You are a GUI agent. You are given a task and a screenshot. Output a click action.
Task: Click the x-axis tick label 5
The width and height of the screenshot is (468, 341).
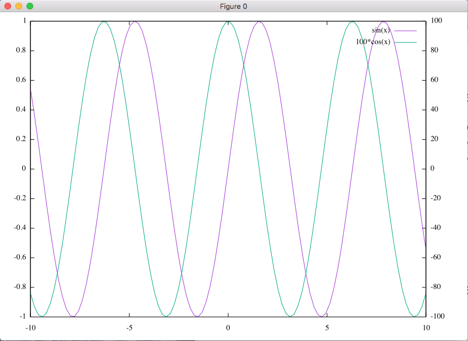327,327
